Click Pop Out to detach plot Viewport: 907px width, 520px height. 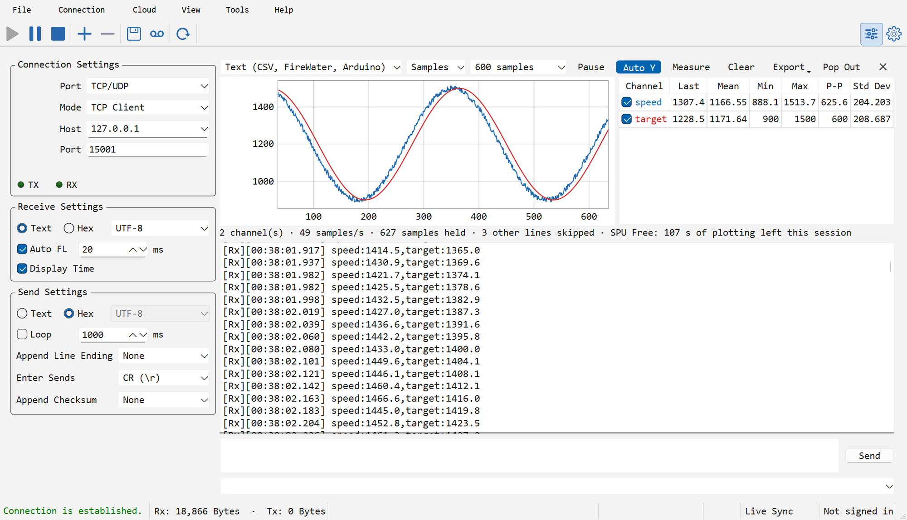pyautogui.click(x=841, y=67)
